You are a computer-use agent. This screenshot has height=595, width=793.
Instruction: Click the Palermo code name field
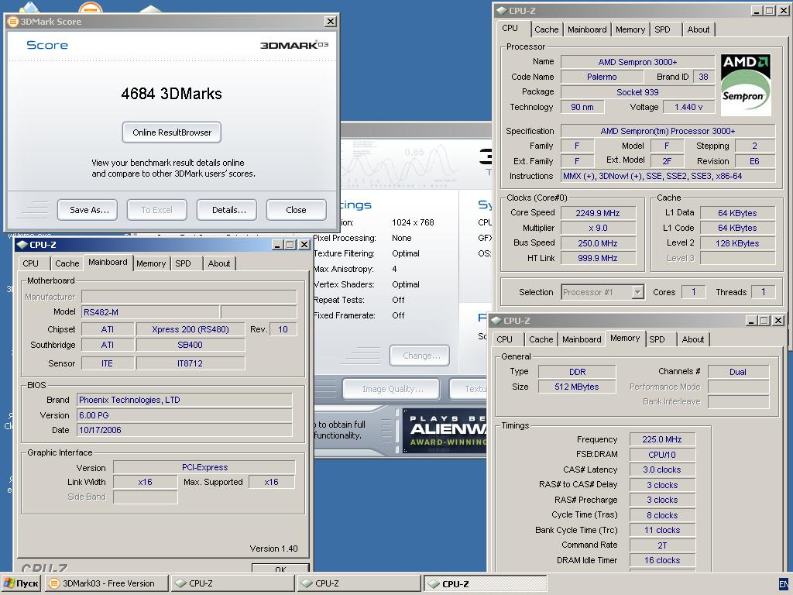click(602, 77)
